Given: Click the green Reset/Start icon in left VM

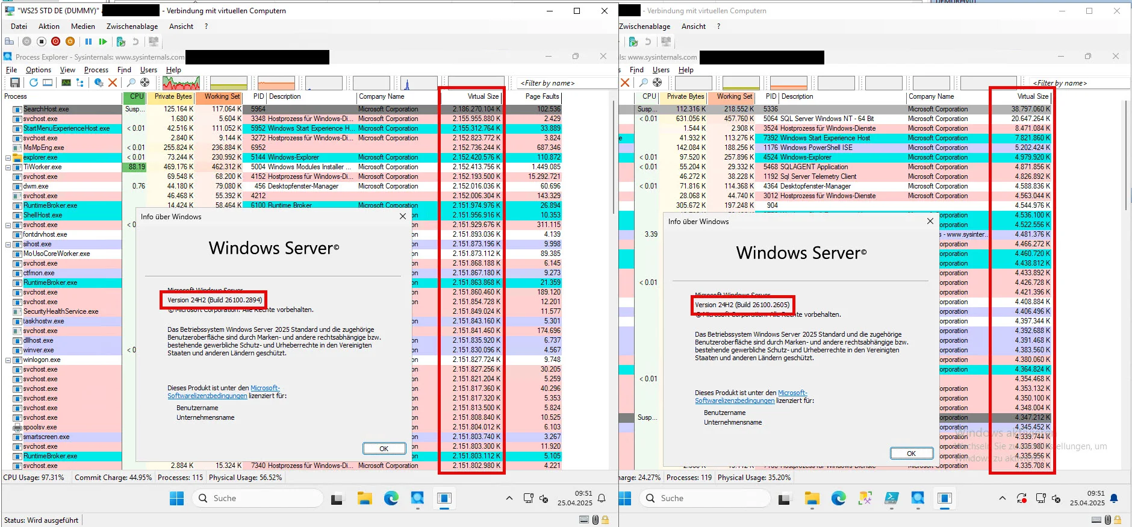Looking at the screenshot, I should (103, 42).
